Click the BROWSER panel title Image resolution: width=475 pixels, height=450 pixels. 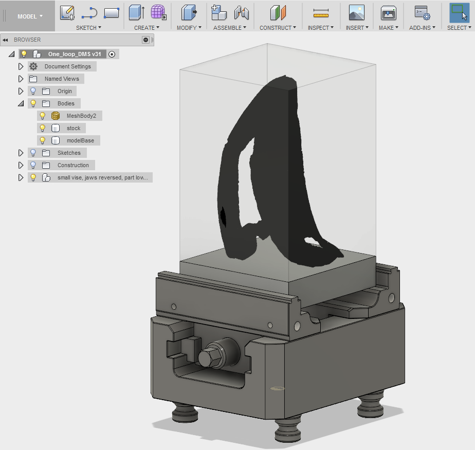(27, 40)
